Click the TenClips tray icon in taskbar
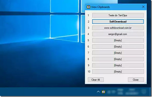152x97 pixels. pyautogui.click(x=103, y=92)
